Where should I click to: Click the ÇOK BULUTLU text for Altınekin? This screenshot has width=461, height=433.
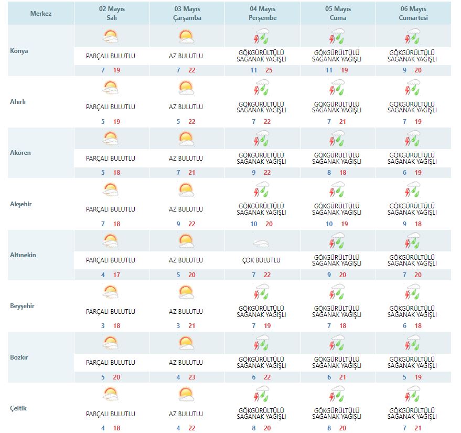coord(261,260)
